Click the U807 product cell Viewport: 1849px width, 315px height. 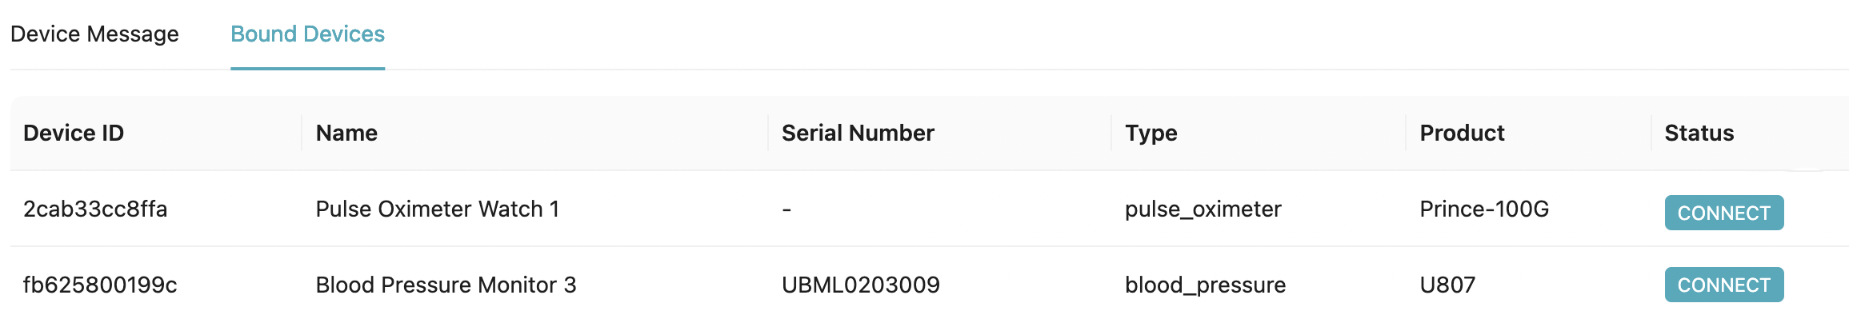pyautogui.click(x=1447, y=285)
